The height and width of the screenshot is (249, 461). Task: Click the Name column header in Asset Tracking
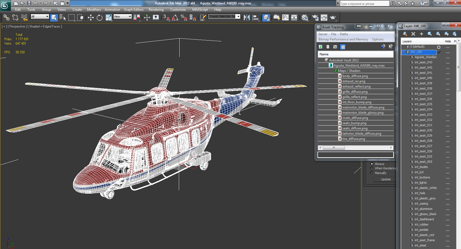coord(355,54)
